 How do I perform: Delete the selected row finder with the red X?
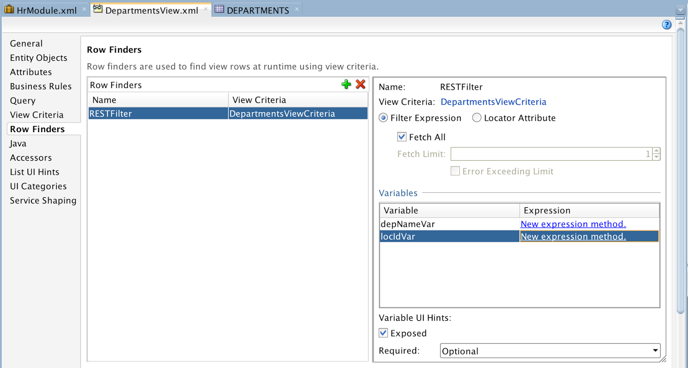(x=360, y=84)
